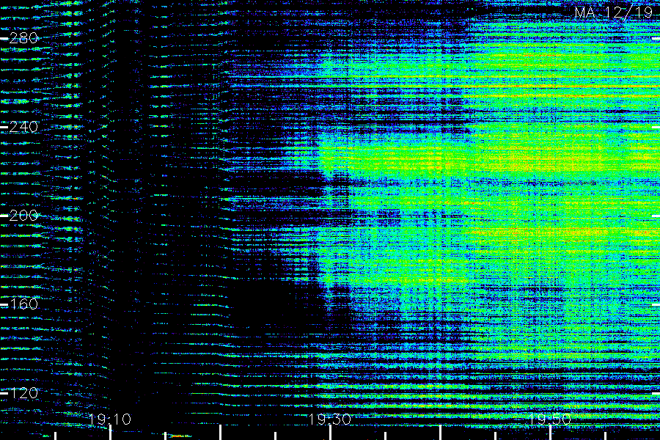Click the 240 frequency axis label

[x=23, y=127]
